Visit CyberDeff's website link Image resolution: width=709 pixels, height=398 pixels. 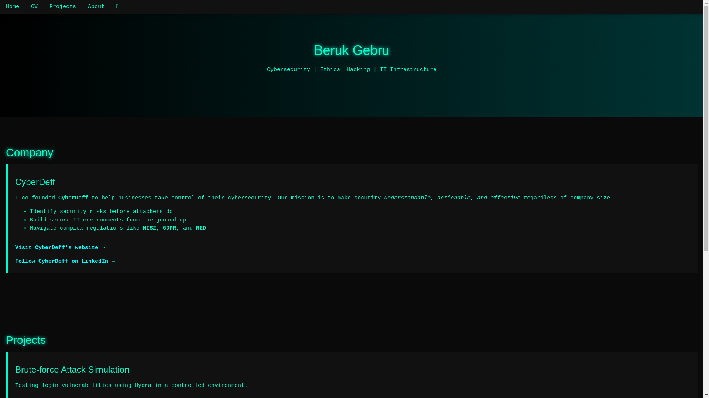pyautogui.click(x=60, y=248)
